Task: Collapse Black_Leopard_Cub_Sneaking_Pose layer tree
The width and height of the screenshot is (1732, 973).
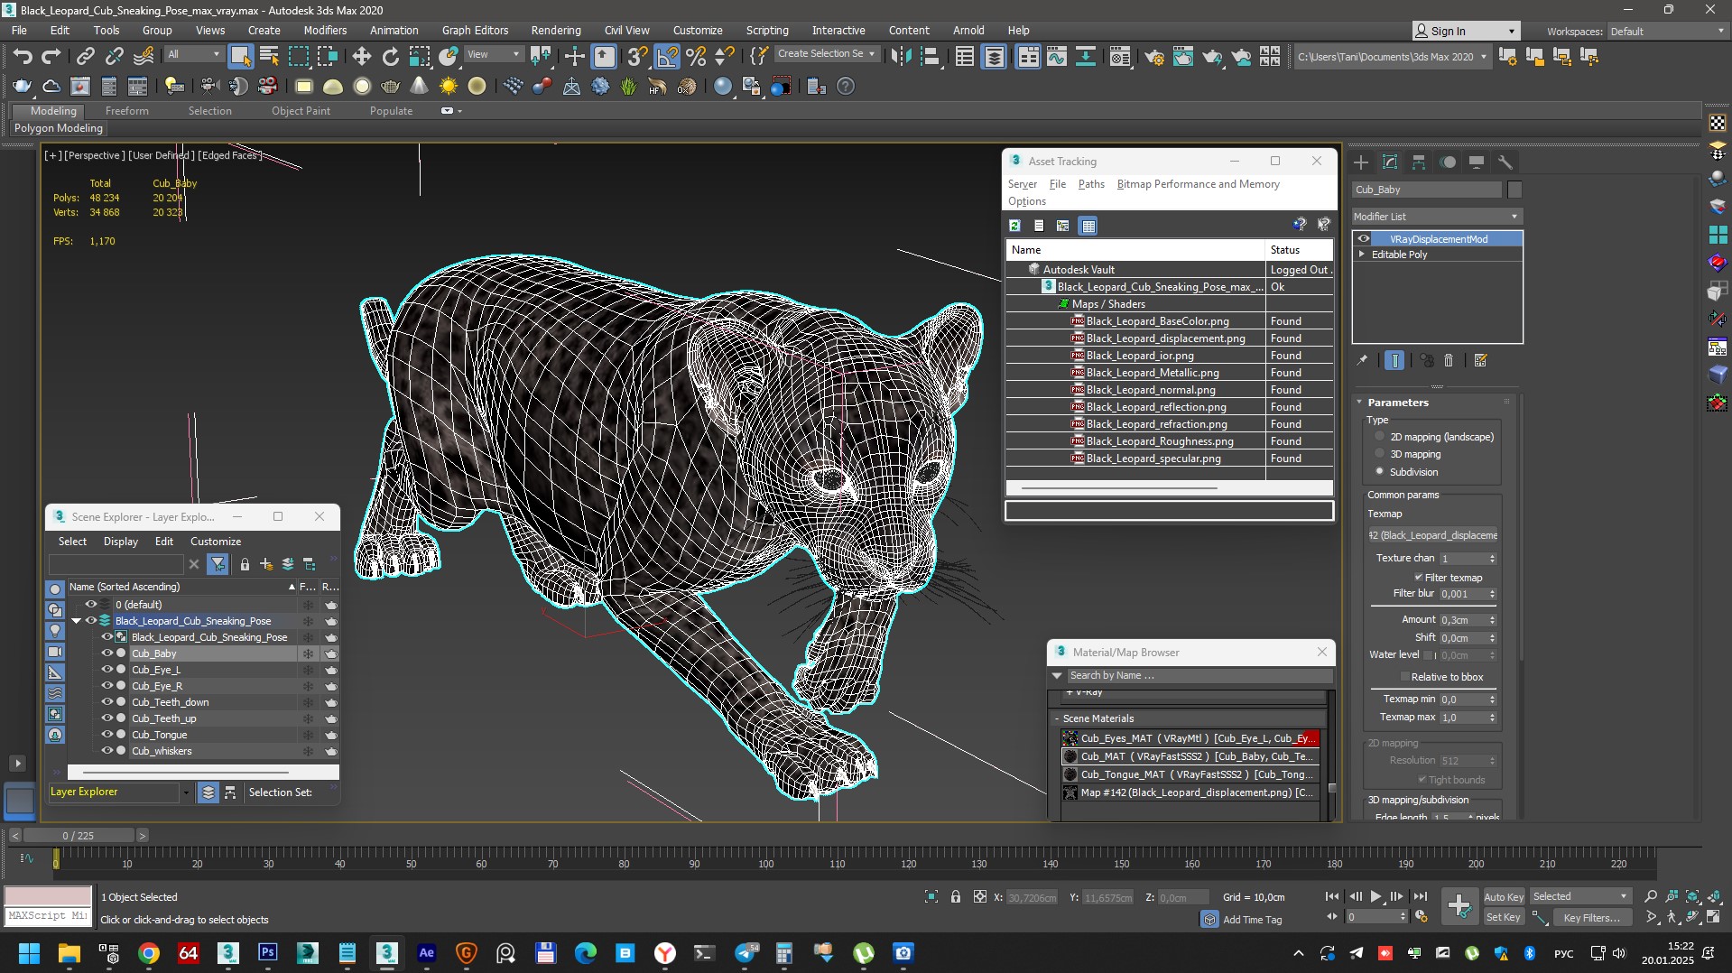Action: coord(77,621)
